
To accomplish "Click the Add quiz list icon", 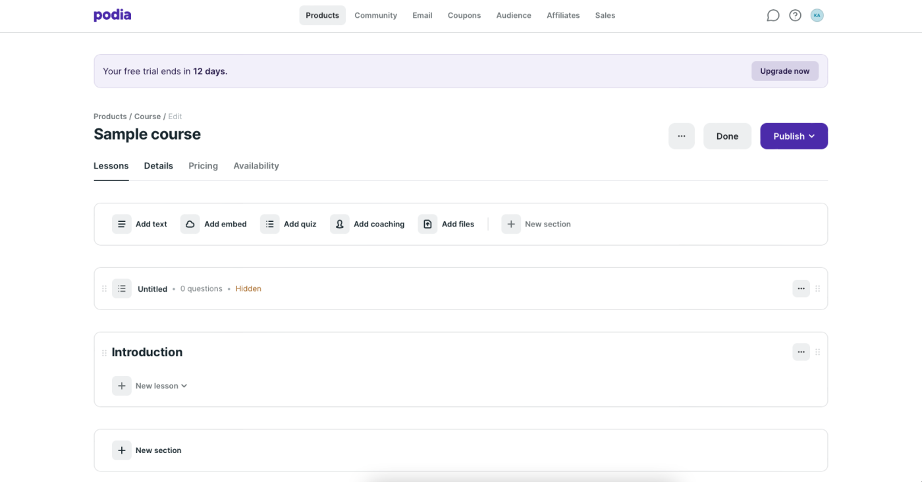I will pos(270,224).
